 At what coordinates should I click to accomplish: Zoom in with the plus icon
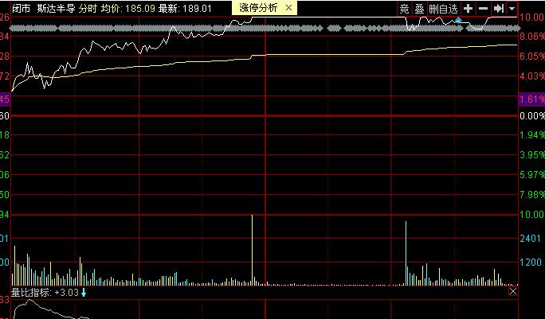click(469, 9)
